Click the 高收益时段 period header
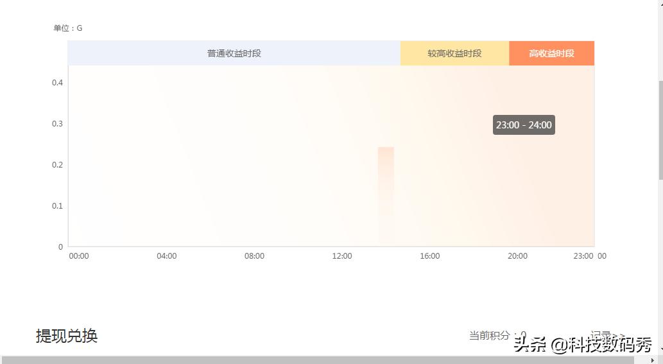The width and height of the screenshot is (663, 364). coord(552,53)
